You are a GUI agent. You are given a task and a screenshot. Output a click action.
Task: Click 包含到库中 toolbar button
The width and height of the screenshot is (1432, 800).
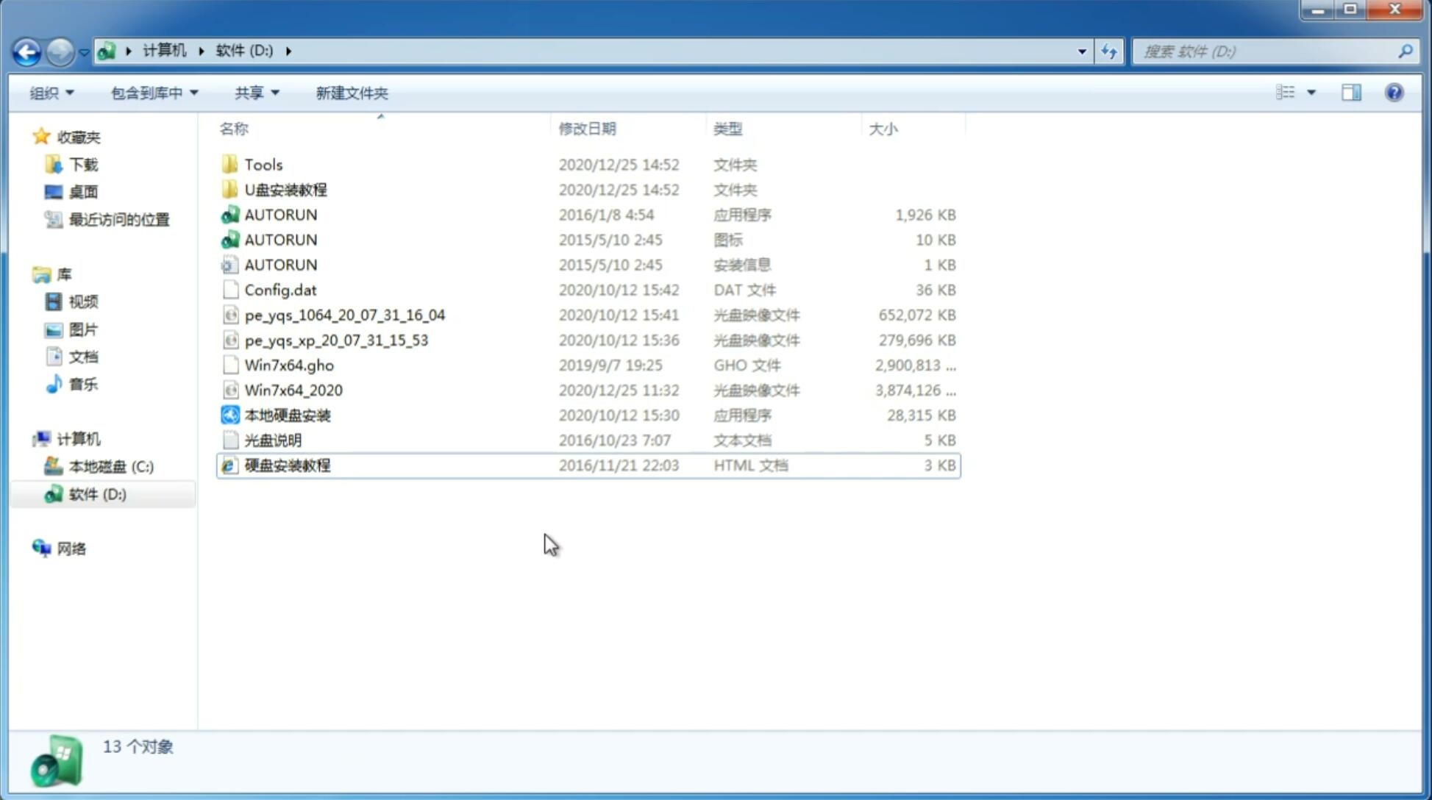coord(154,91)
